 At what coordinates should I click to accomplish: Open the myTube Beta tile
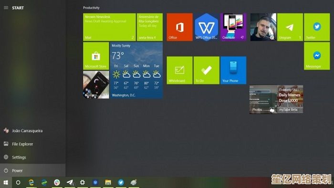(x=290, y=99)
